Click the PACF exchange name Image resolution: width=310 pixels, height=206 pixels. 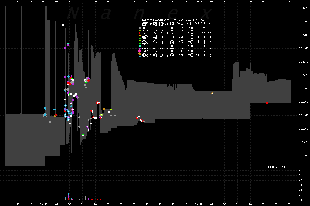[x=145, y=33]
